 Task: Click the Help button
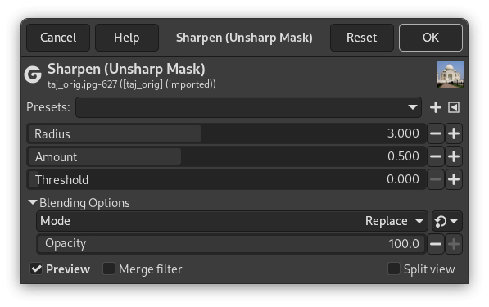pyautogui.click(x=127, y=38)
